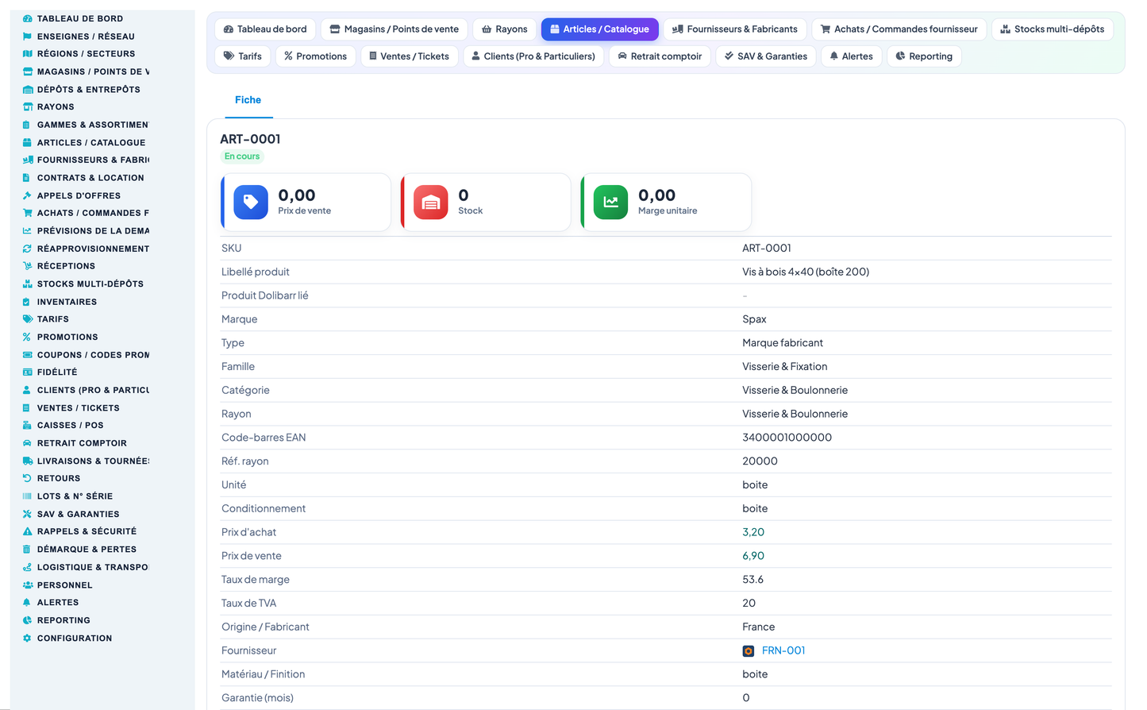The width and height of the screenshot is (1147, 710).
Task: Open Reporting in the sidebar
Action: click(x=64, y=621)
